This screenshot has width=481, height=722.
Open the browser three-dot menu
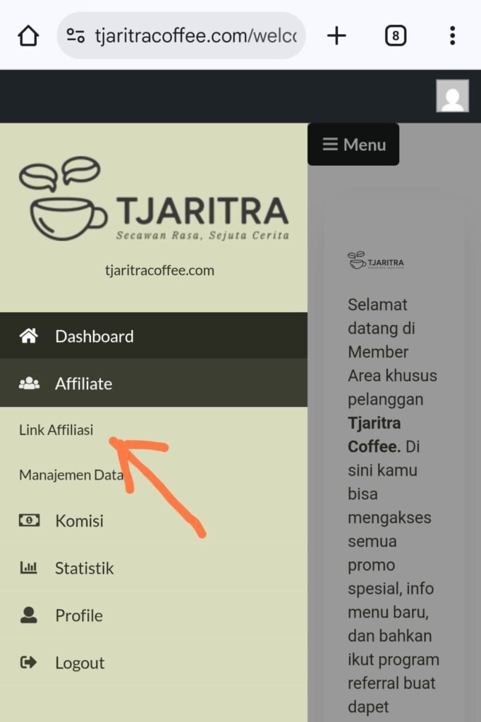(x=452, y=35)
